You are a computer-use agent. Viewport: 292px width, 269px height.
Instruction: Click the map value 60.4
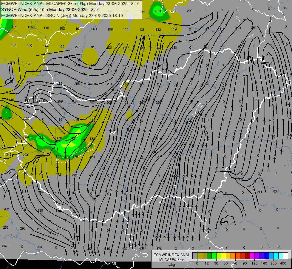tap(276, 191)
